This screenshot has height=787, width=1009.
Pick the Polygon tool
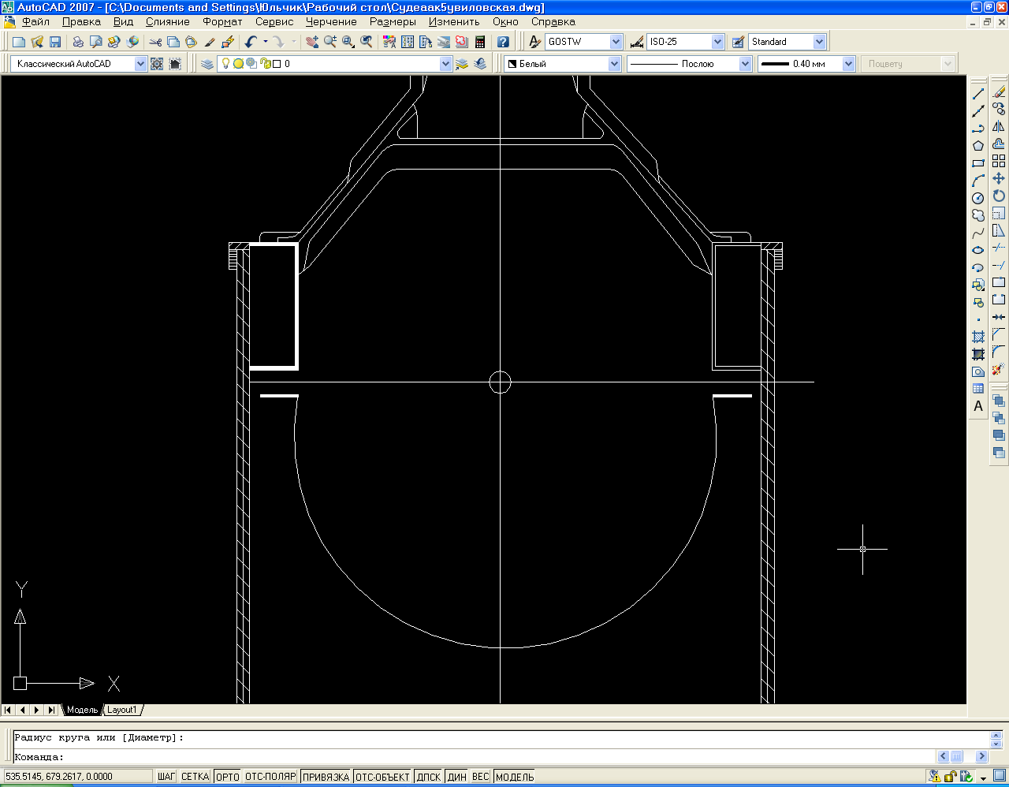pos(978,146)
